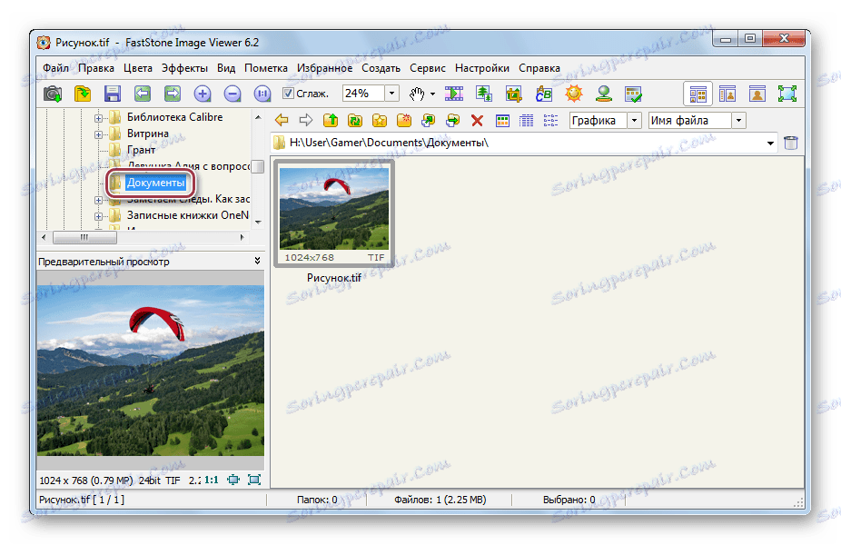Open sun lighting adjustment icon
Viewport: 841px width, 545px height.
tap(574, 94)
